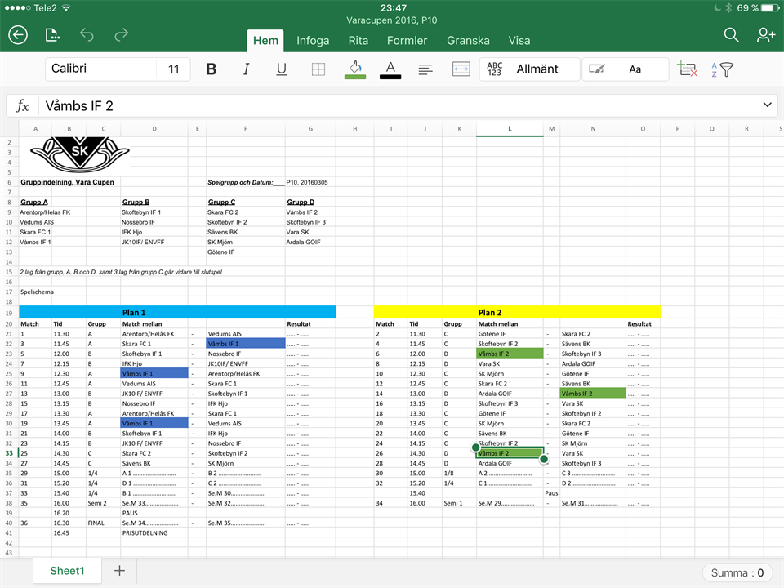784x588 pixels.
Task: Share workbook via add-person icon
Action: 765,34
